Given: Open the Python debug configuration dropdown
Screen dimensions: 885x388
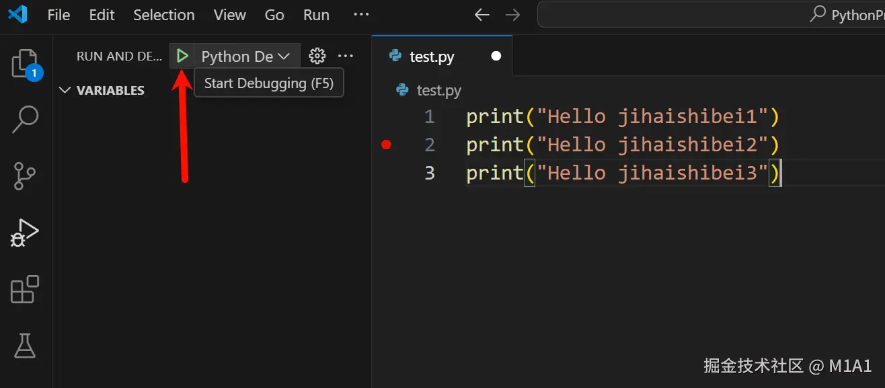Looking at the screenshot, I should [x=245, y=56].
